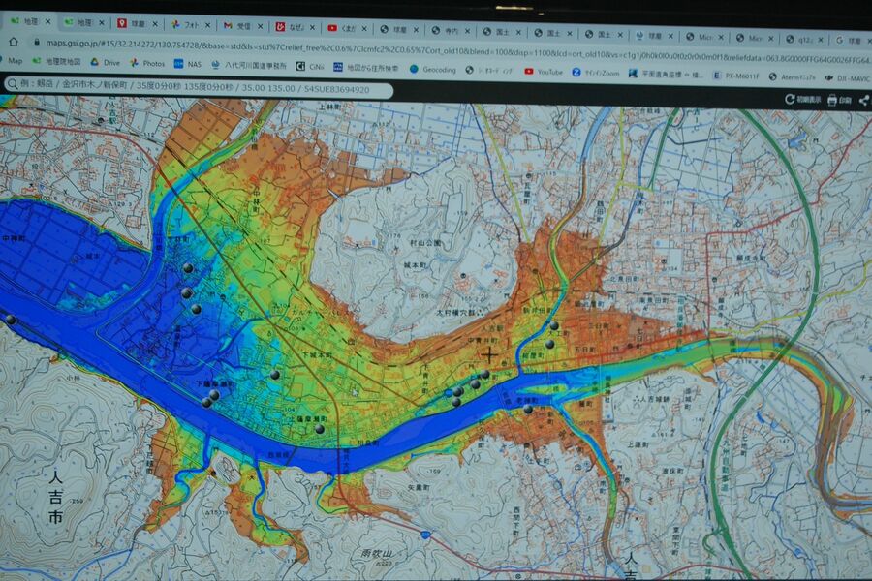
Task: Open the YouTube bookmark
Action: click(x=543, y=71)
